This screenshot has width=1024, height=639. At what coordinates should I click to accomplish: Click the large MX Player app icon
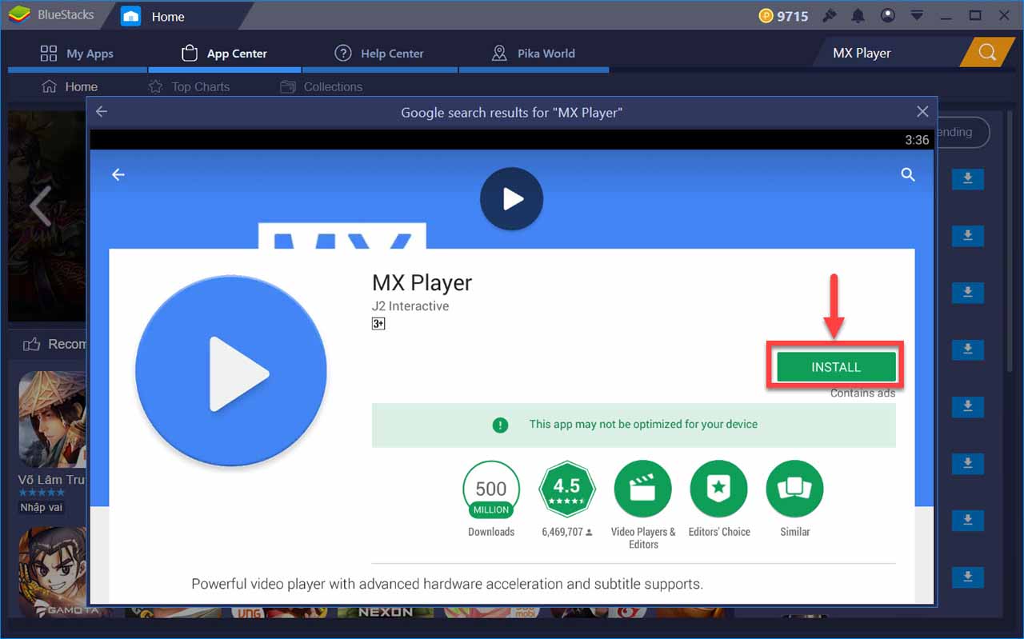[231, 371]
